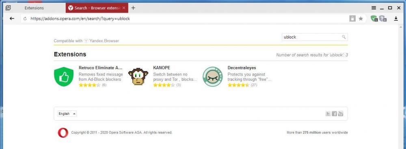Open Opera's YouTube channel icon

point(341,114)
